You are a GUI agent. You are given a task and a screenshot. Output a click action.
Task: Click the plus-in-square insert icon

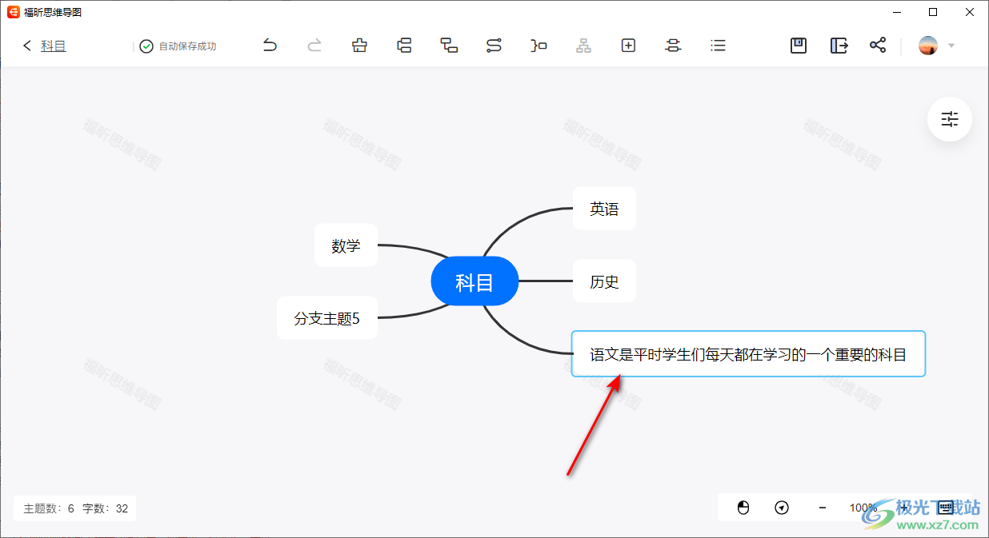pyautogui.click(x=628, y=46)
